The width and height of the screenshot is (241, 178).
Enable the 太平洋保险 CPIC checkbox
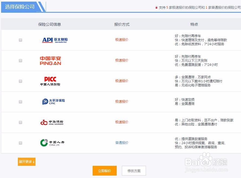20,102
